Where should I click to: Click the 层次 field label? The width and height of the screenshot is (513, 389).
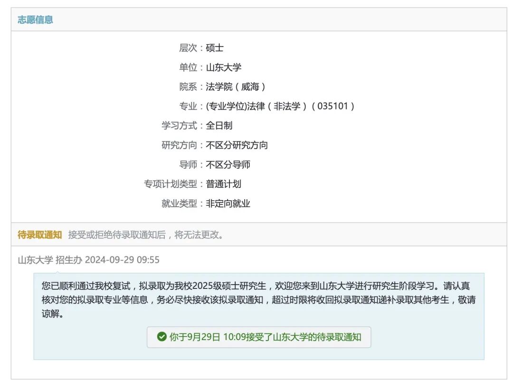(x=188, y=48)
